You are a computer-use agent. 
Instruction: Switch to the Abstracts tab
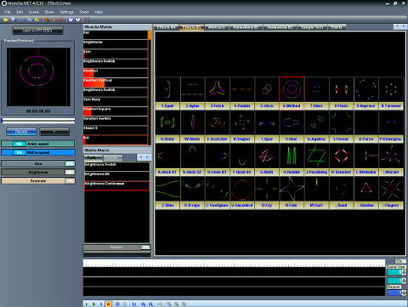[x=217, y=27]
